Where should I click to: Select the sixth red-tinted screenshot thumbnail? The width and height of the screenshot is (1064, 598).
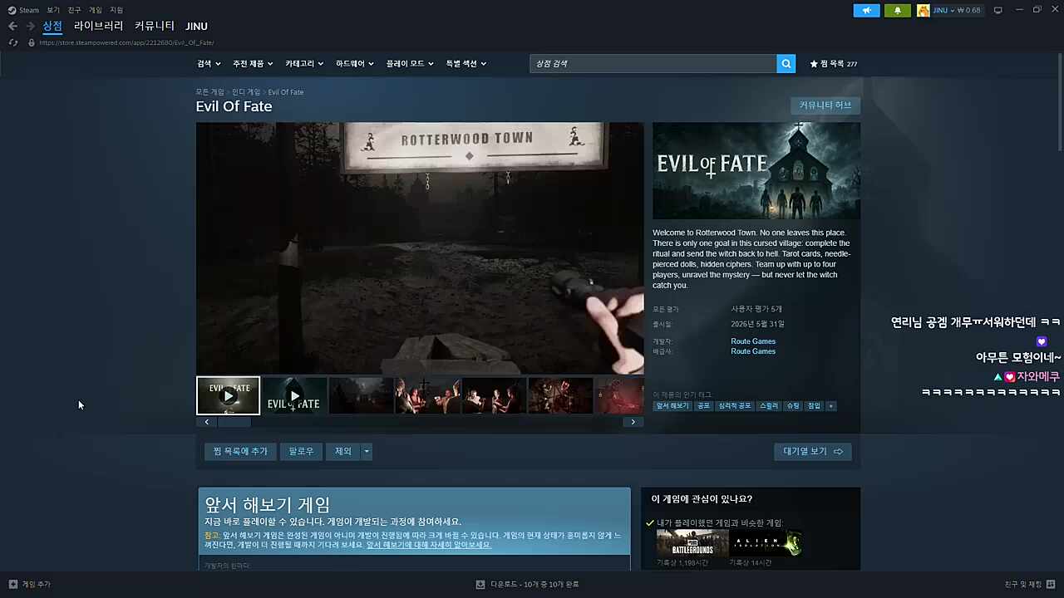[x=560, y=395]
